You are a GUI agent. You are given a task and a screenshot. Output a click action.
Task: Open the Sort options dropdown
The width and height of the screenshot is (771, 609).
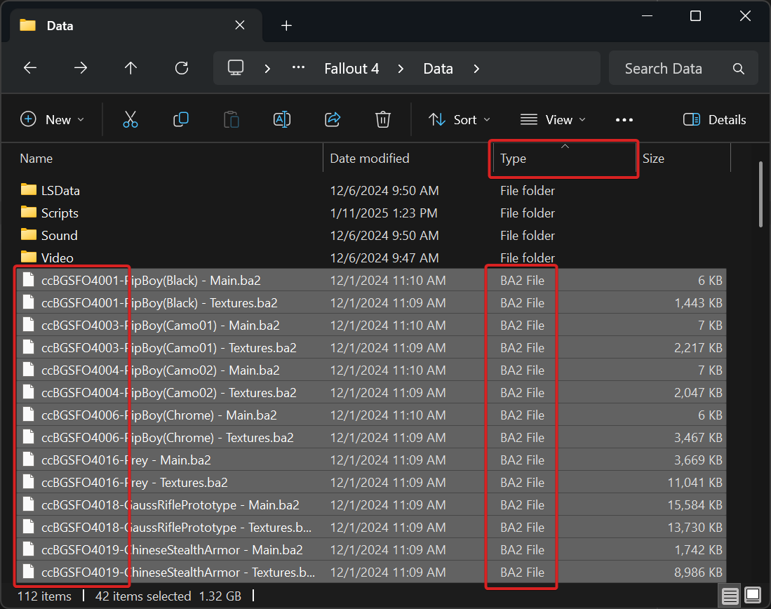point(460,119)
